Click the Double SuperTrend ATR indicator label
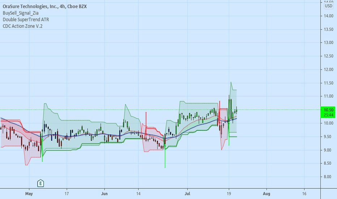The image size is (337, 199). click(26, 20)
